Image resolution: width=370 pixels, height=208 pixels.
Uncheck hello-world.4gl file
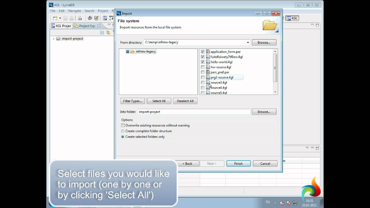tap(203, 62)
